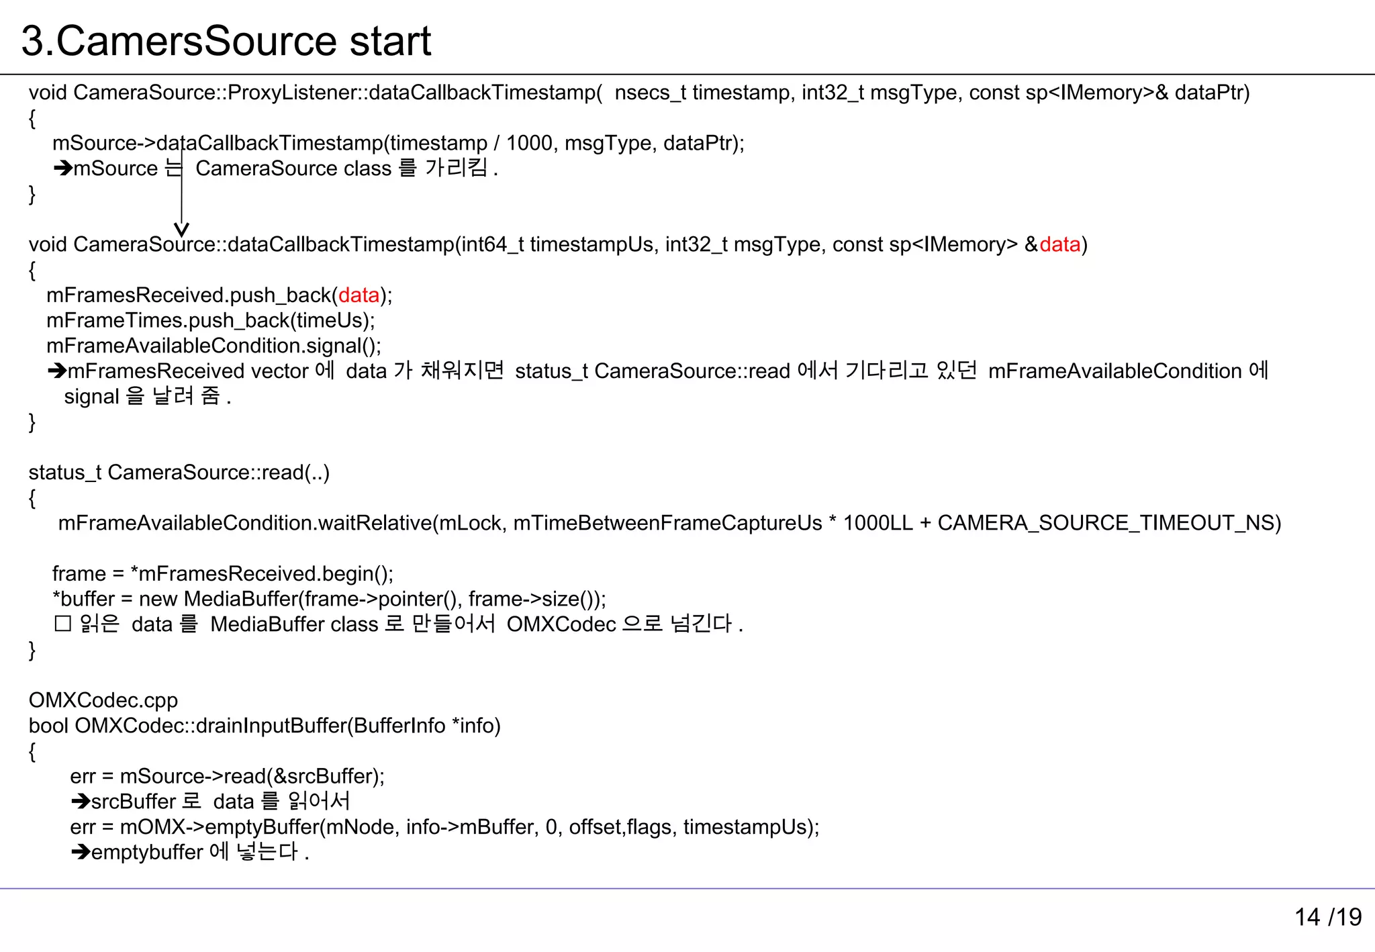
Task: Click the page number '14 /19'
Action: point(1328,917)
